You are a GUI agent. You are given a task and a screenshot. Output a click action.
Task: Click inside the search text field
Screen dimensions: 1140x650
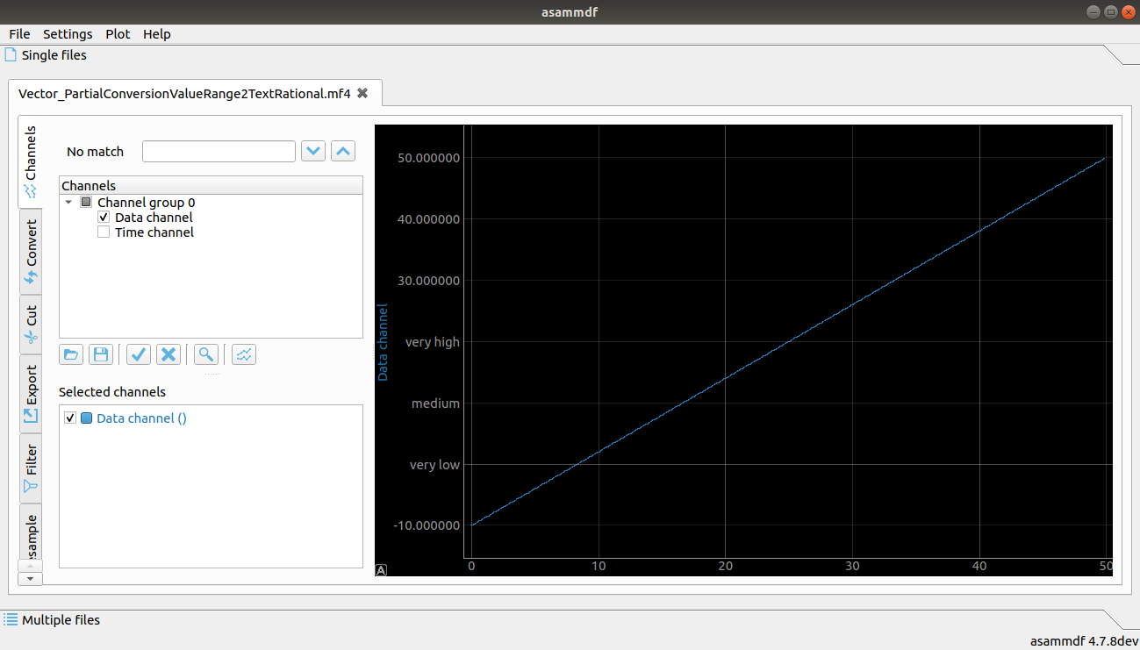pos(218,151)
